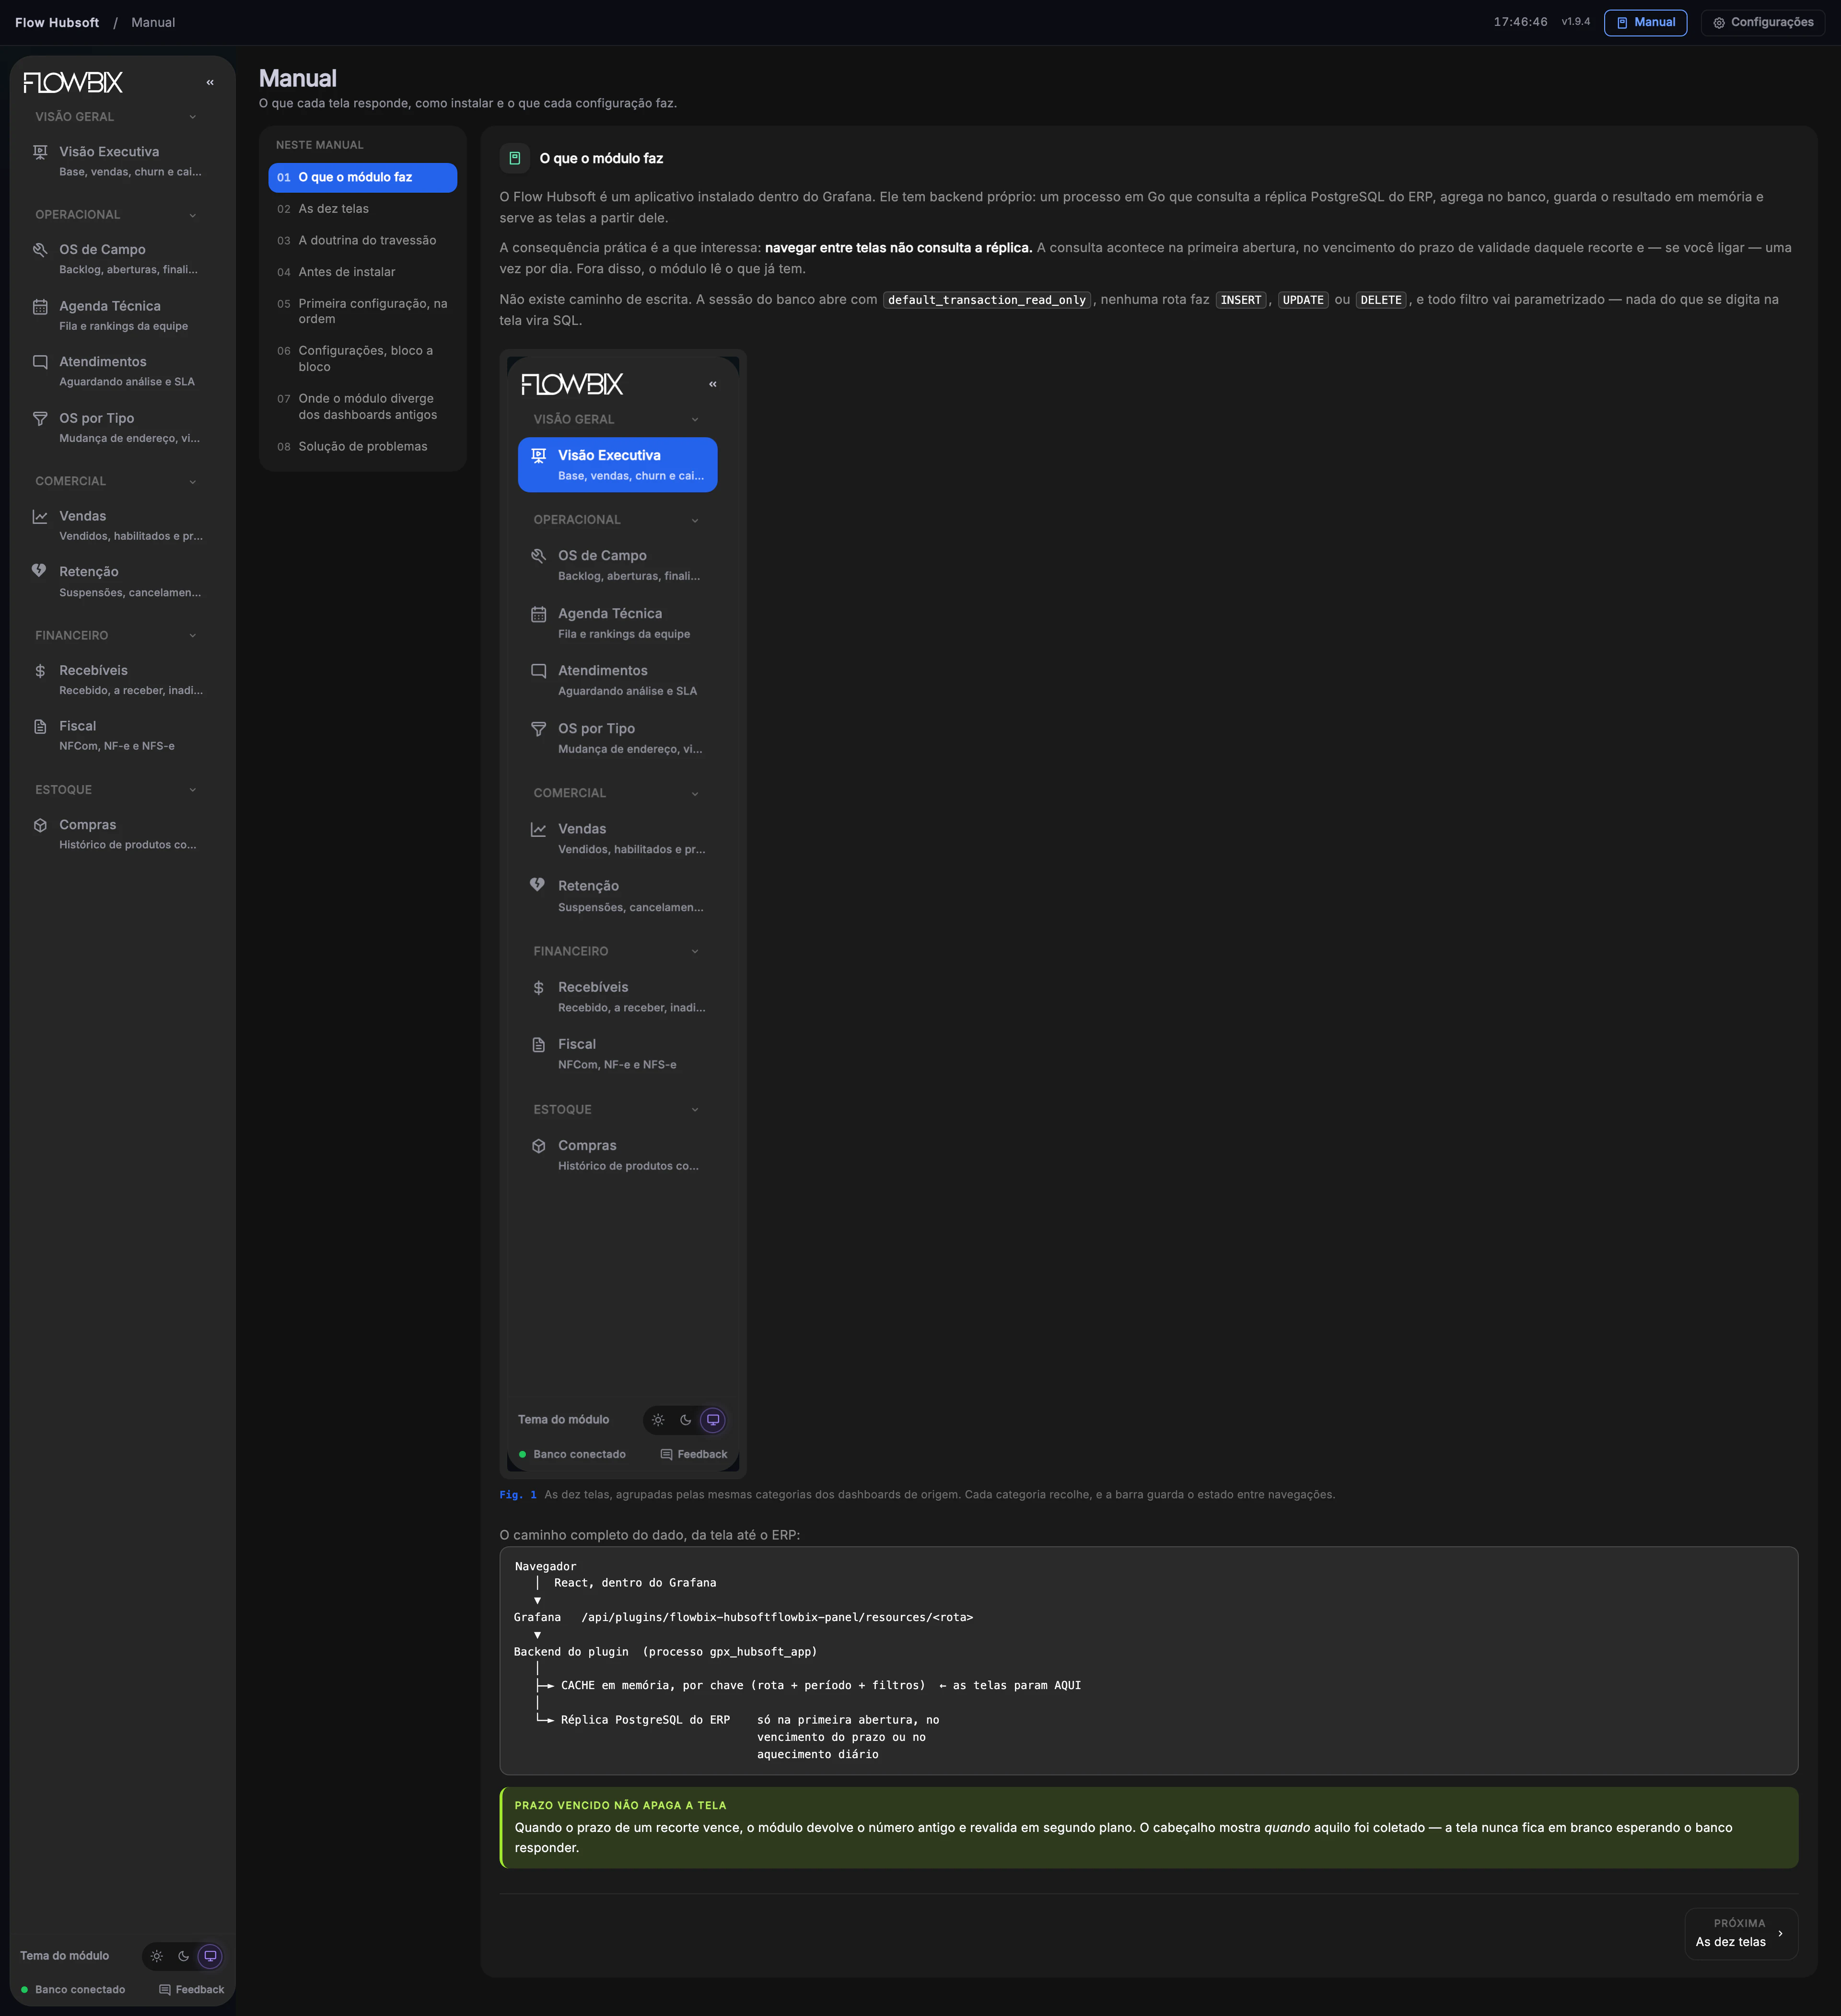
Task: Open manual section 02 As dez telas
Action: click(x=362, y=209)
